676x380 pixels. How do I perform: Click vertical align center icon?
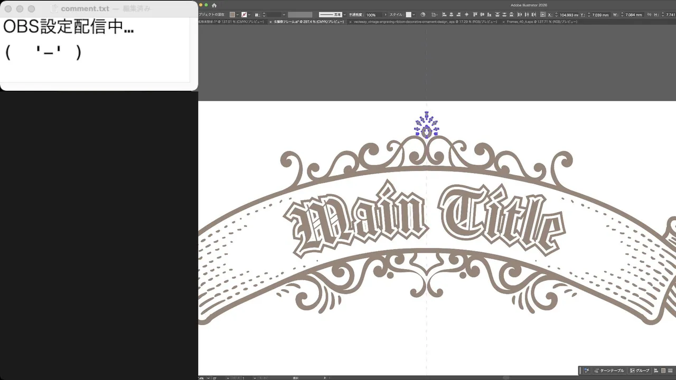coord(482,15)
